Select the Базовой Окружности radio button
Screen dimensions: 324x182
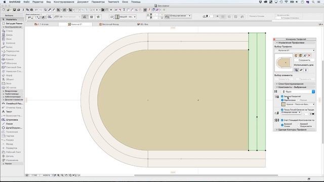(299, 125)
